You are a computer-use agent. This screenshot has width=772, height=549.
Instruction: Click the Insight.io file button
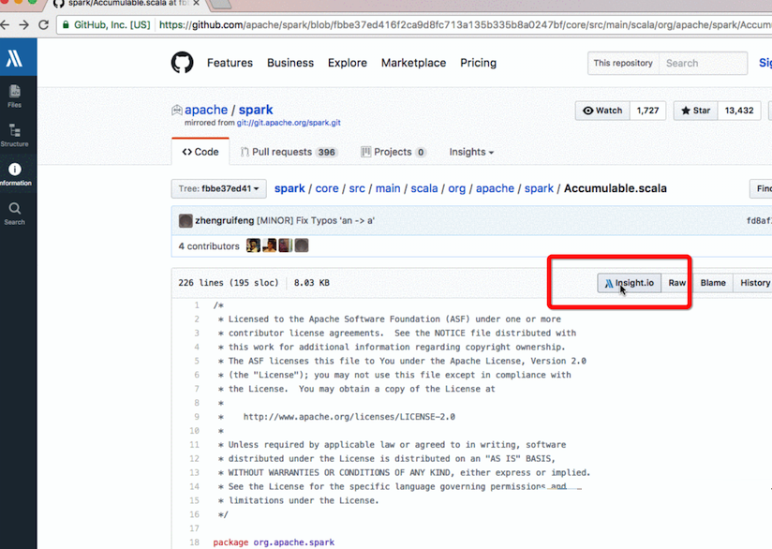(x=630, y=283)
